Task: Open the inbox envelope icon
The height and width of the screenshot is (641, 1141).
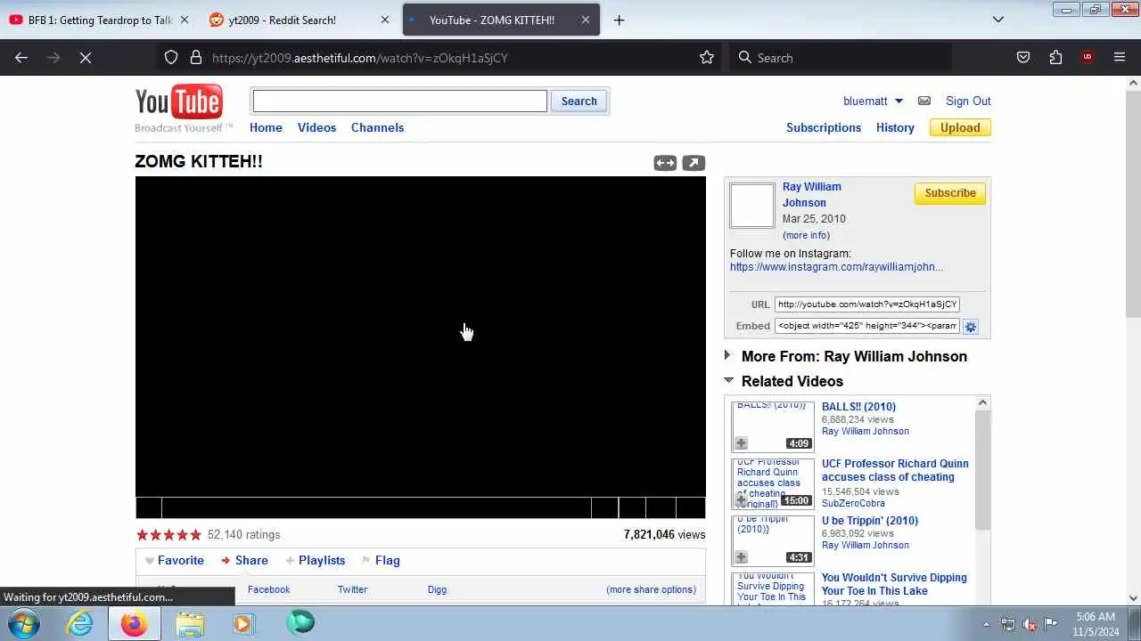Action: click(924, 101)
